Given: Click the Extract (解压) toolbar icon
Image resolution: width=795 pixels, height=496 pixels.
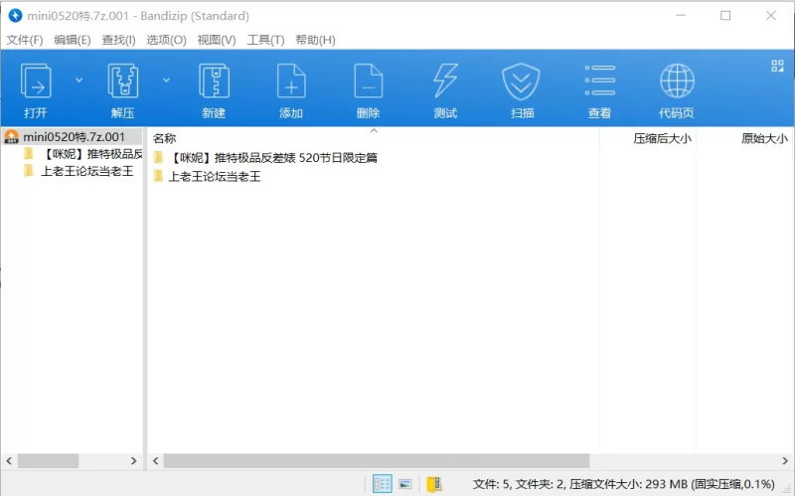Looking at the screenshot, I should click(x=122, y=82).
